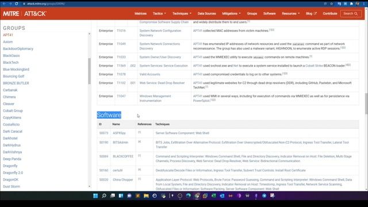
Task: Open the Contribute page
Action: 329,14
